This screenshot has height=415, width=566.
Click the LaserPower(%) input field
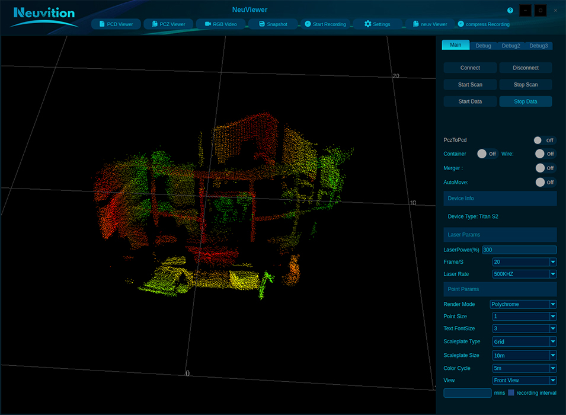[x=519, y=250]
